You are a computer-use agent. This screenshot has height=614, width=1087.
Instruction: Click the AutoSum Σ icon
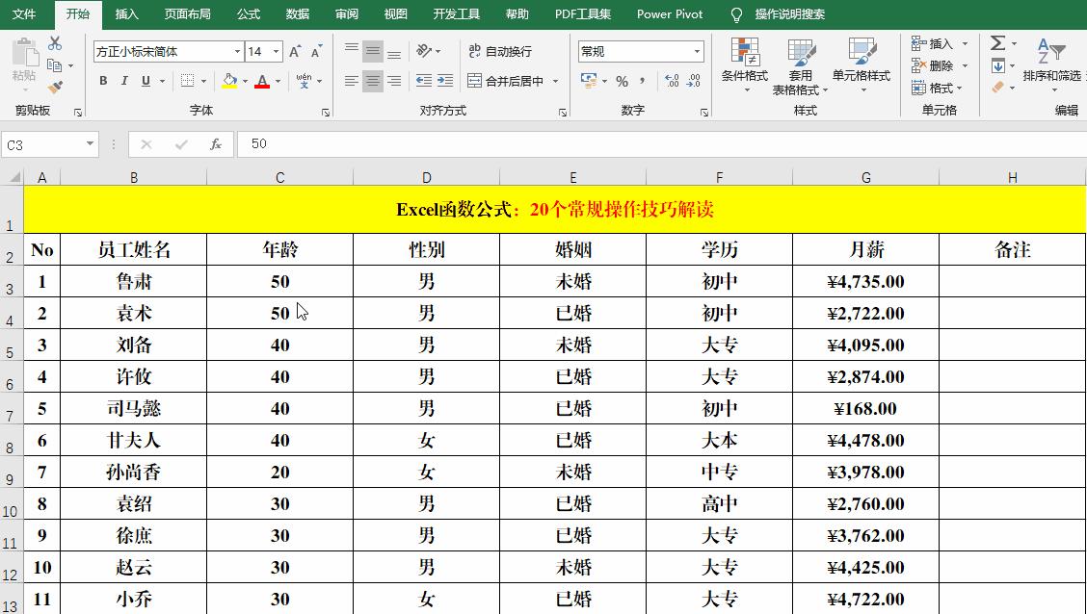pos(999,43)
